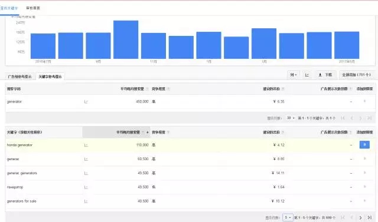
Task: Select keyword 'honda generator'
Action: tap(19, 145)
